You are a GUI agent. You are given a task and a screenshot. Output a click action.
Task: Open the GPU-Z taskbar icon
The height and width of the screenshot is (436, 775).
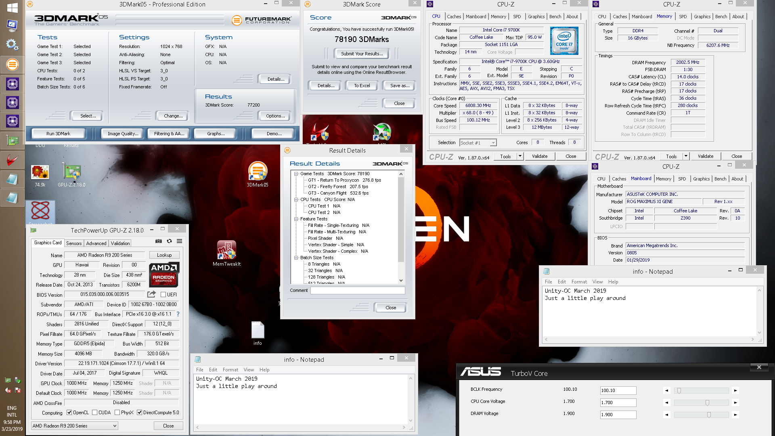pyautogui.click(x=12, y=140)
